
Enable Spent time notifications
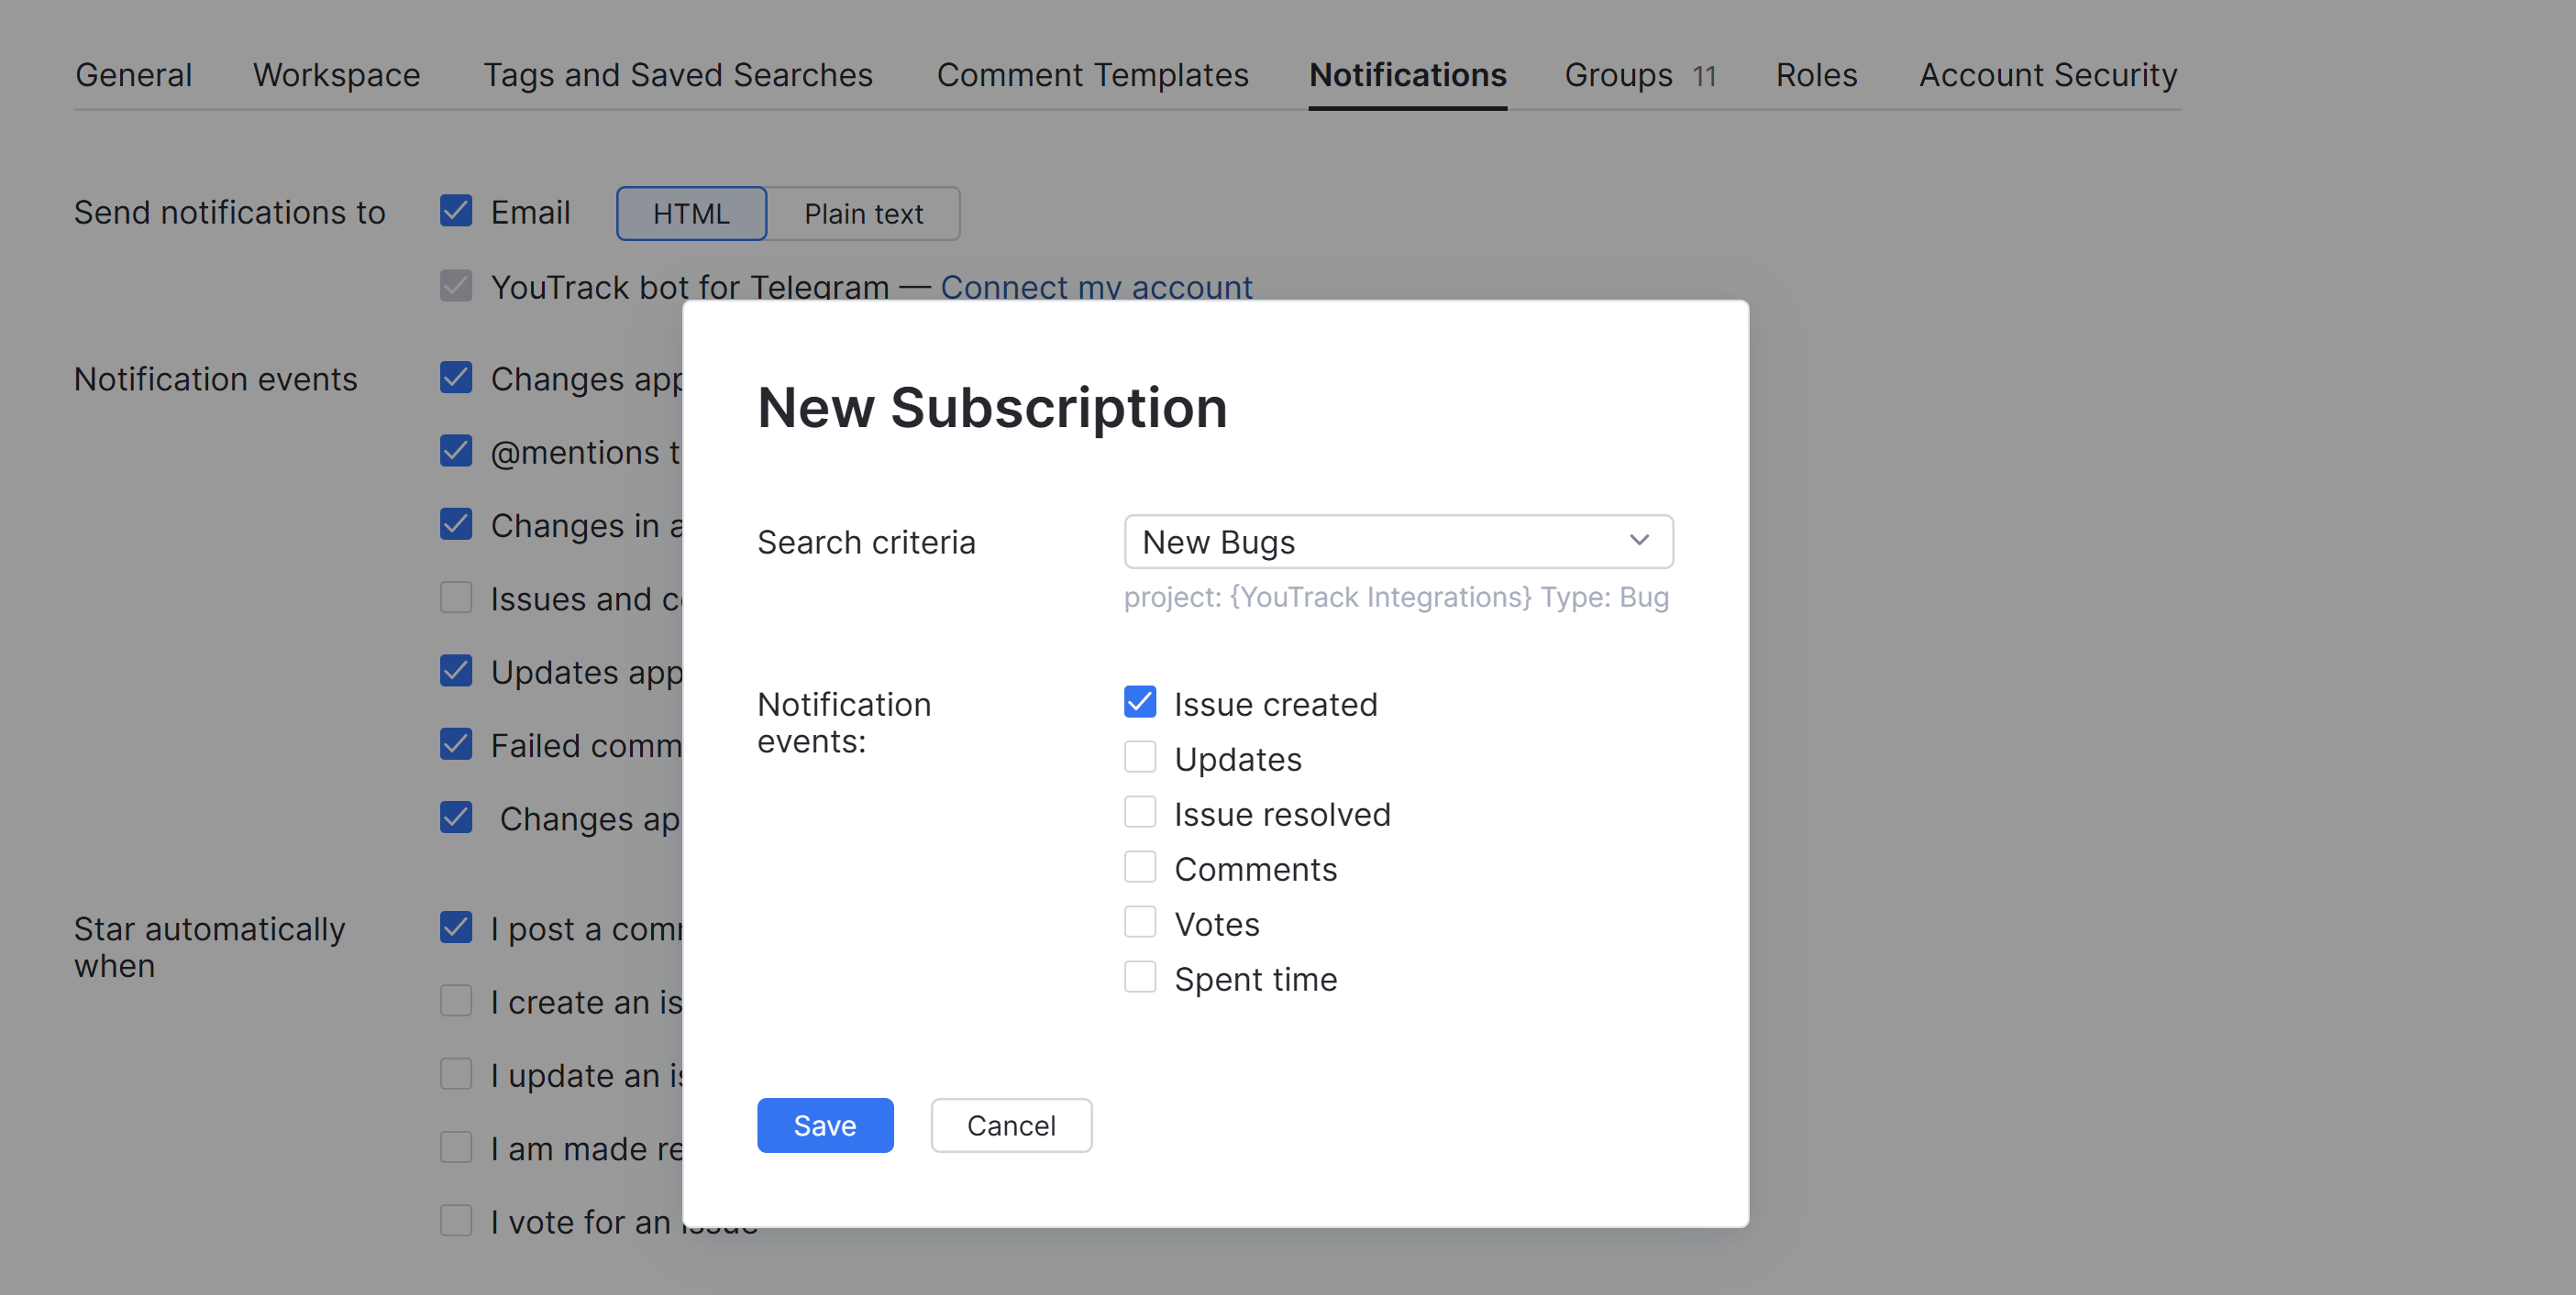1139,977
